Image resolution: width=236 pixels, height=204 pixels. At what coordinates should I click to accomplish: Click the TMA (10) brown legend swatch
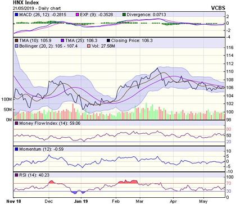click(16, 40)
